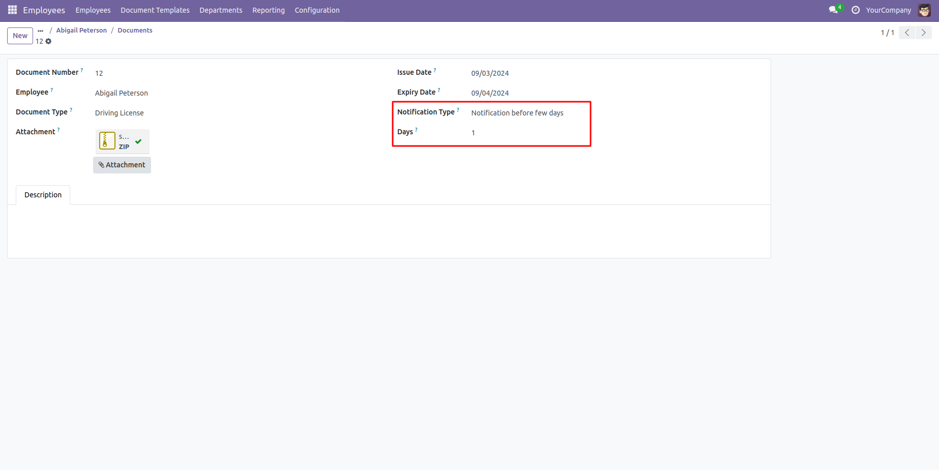Select the Description tab
Image resolution: width=939 pixels, height=470 pixels.
pos(43,195)
